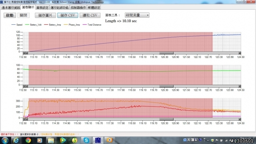The image size is (256, 144).
Task: Load data with 讀取 CSV button
Action: pyautogui.click(x=90, y=15)
